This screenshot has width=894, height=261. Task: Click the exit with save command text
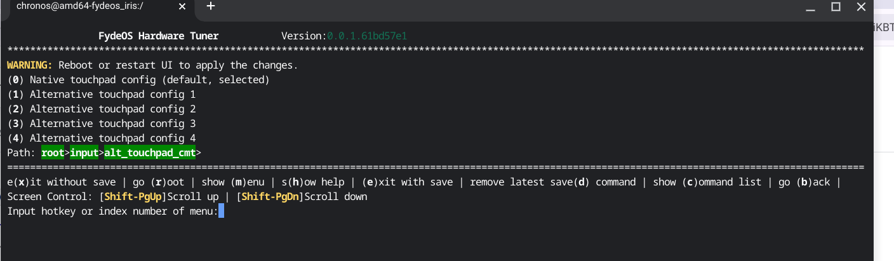[407, 182]
